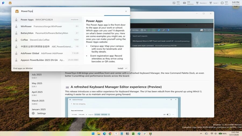Click download icon for the Chinese-named ABC package
Screen dimensions: 242x136
point(16,46)
